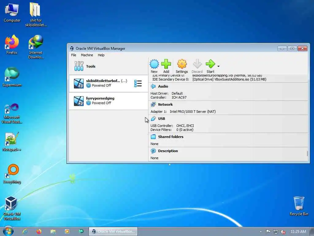Click the Audio section header
The width and height of the screenshot is (314, 236).
point(163,86)
